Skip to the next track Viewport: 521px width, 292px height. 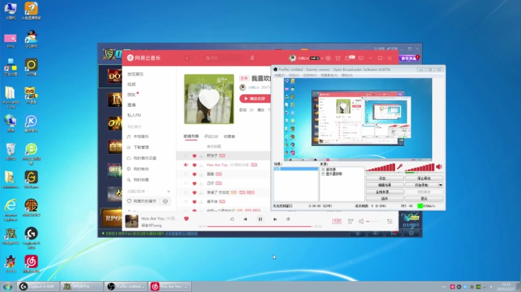[275, 219]
